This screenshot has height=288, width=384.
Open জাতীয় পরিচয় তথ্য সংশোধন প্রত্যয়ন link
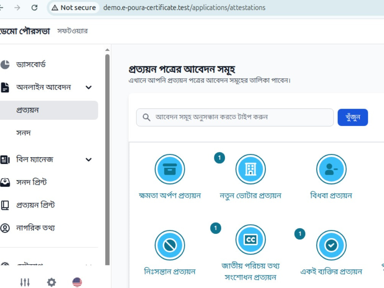click(x=250, y=271)
